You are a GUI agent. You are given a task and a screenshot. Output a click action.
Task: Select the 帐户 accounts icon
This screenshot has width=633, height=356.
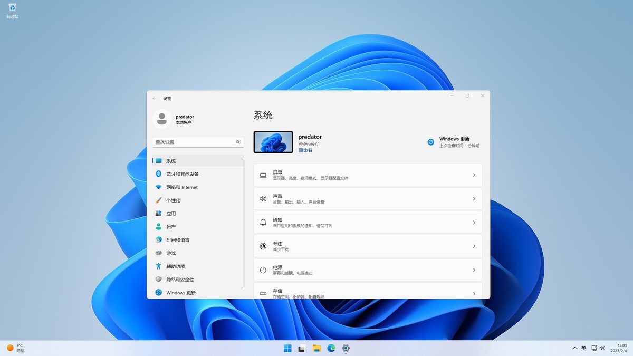(x=158, y=227)
